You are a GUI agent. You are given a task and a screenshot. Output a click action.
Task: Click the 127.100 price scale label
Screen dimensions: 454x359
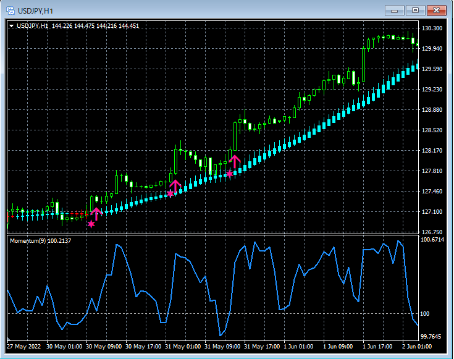[x=432, y=212]
